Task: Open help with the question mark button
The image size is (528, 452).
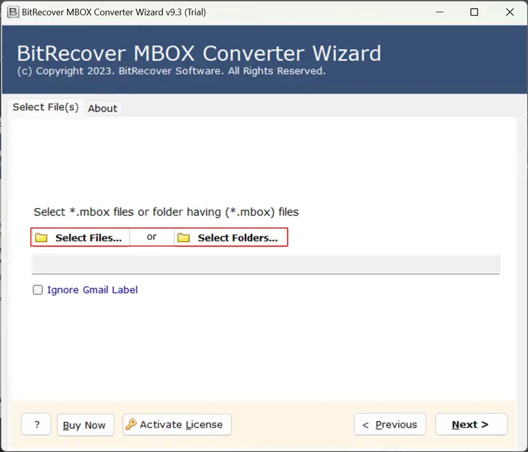Action: point(36,424)
